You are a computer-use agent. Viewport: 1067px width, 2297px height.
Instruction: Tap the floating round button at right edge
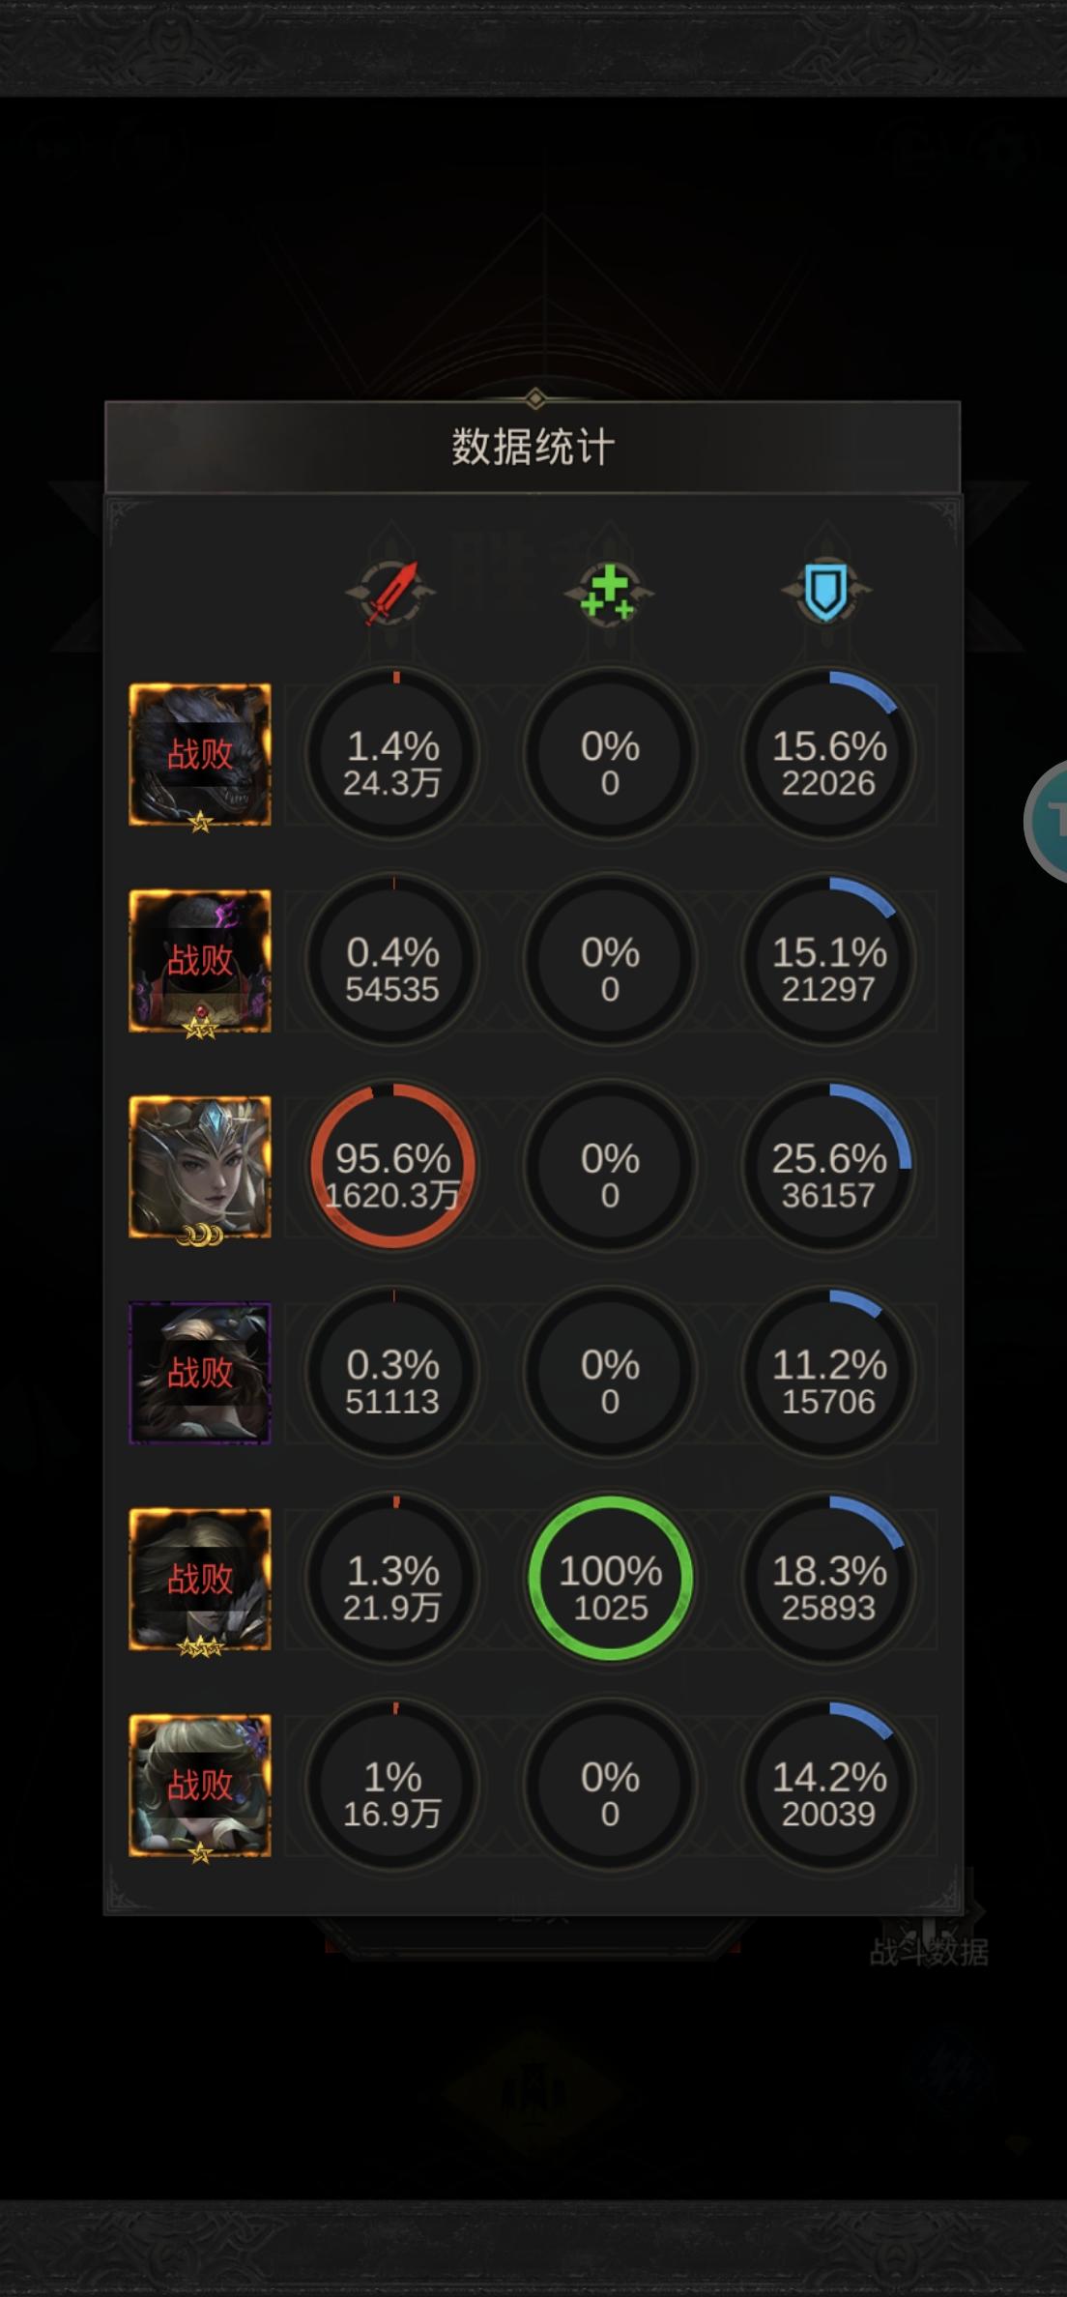[x=1048, y=822]
